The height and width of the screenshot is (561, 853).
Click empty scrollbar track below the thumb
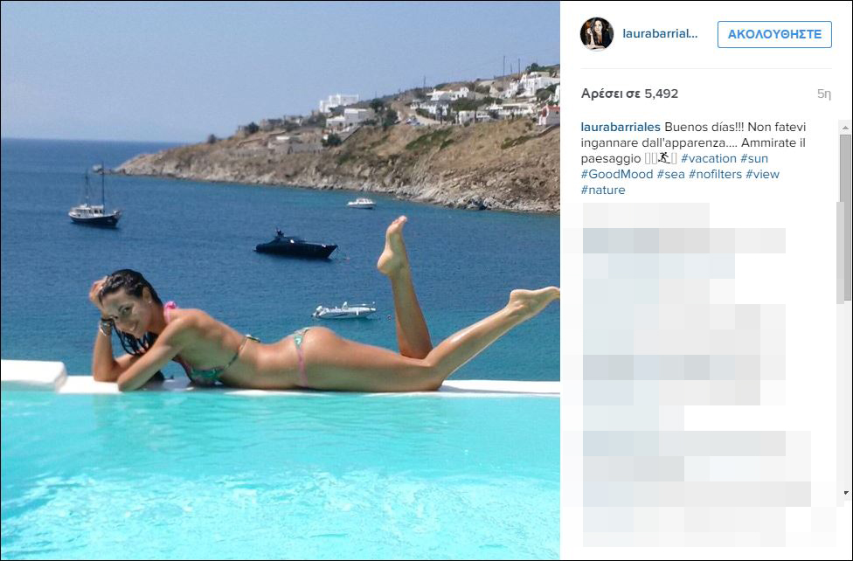coord(845,394)
